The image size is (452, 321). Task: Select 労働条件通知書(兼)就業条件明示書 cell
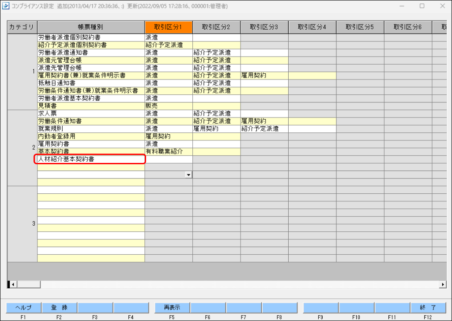tap(91, 91)
